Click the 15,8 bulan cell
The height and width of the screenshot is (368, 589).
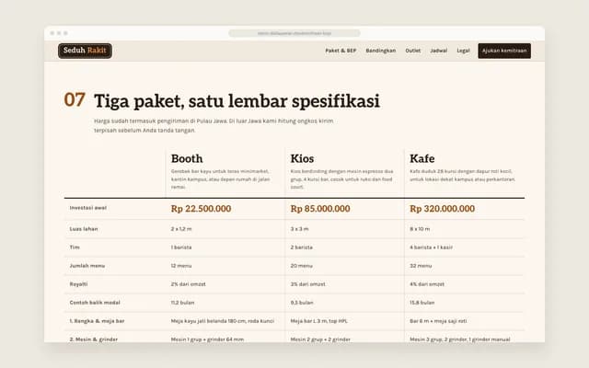(x=422, y=303)
